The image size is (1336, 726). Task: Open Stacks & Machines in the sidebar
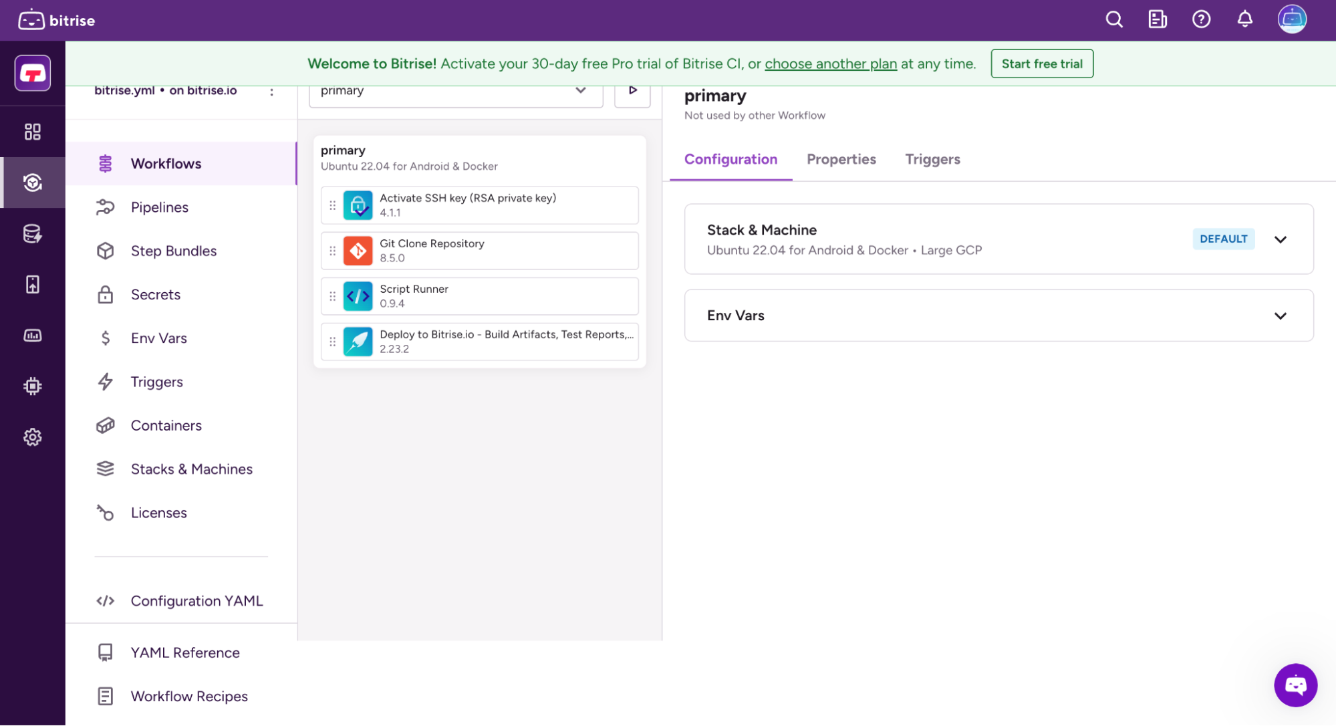coord(181,469)
